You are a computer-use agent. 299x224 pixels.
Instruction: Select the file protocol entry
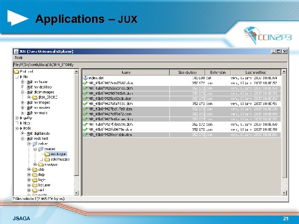[26, 77]
